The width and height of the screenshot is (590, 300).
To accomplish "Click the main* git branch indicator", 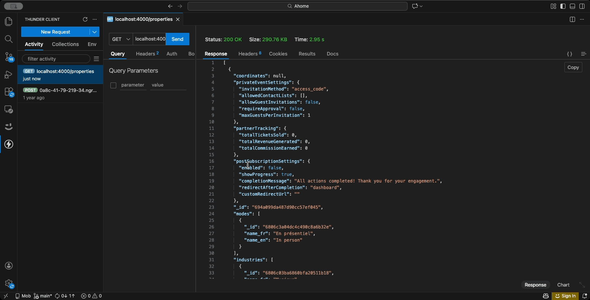I will coord(43,296).
